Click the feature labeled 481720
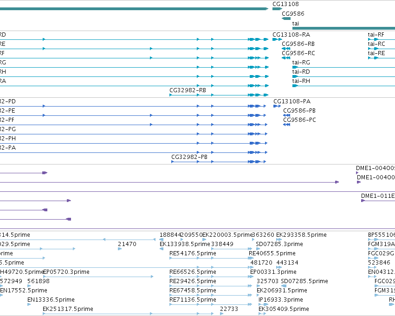Image resolution: width=395 pixels, height=316 pixels. click(261, 263)
